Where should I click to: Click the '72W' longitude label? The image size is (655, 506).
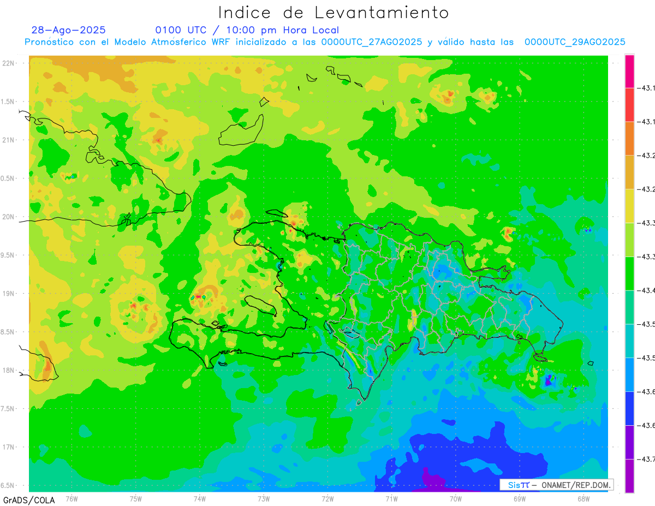327,499
